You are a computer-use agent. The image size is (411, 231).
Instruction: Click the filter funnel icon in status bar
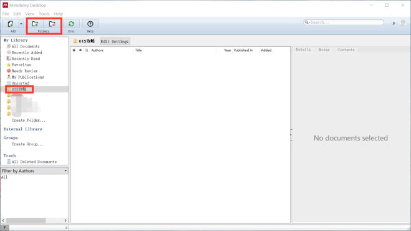point(4,228)
